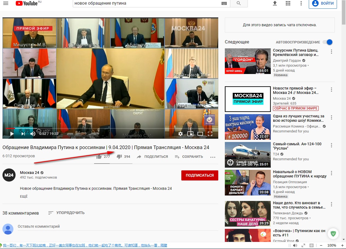This screenshot has height=249, width=346.
Task: Click the status bar diagonal-arrows expand icon
Action: point(303,245)
